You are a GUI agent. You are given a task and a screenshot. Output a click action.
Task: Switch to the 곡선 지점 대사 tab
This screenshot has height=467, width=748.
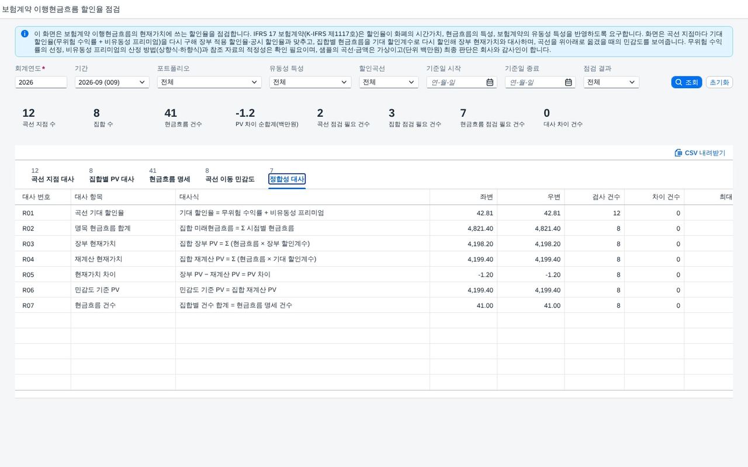click(53, 179)
